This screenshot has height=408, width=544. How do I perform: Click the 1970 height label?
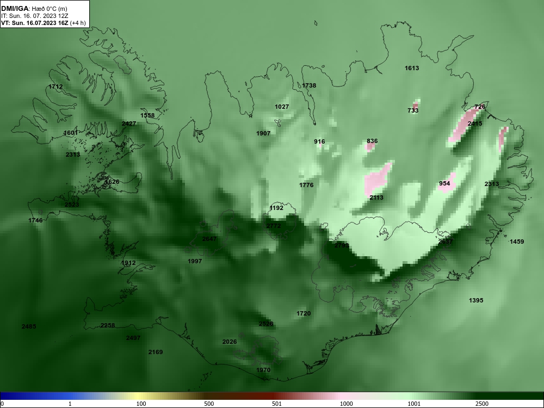(263, 370)
